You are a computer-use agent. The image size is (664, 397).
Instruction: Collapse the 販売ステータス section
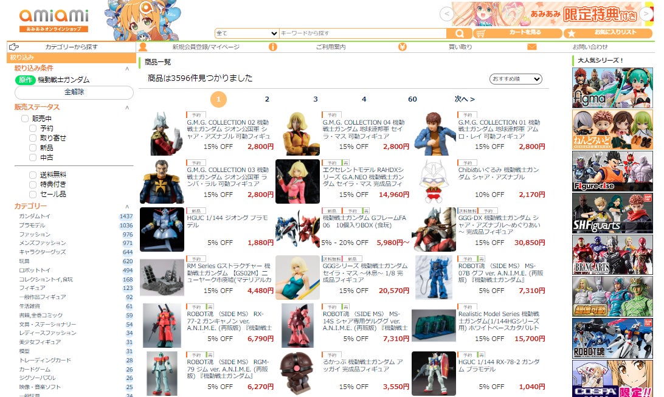pos(127,107)
